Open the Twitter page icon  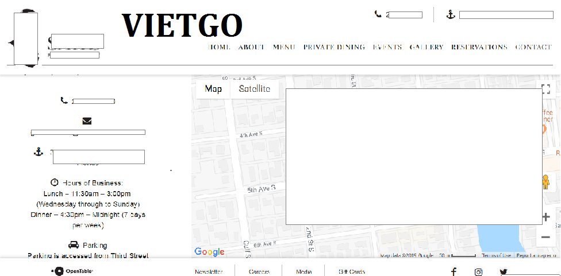tap(504, 272)
